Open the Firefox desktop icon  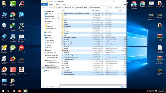point(13,59)
